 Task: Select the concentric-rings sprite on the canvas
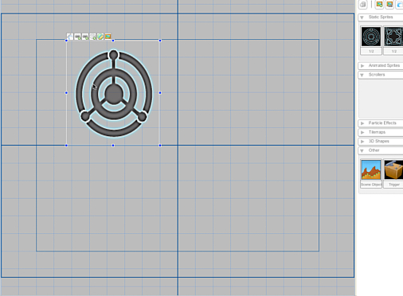coord(114,94)
